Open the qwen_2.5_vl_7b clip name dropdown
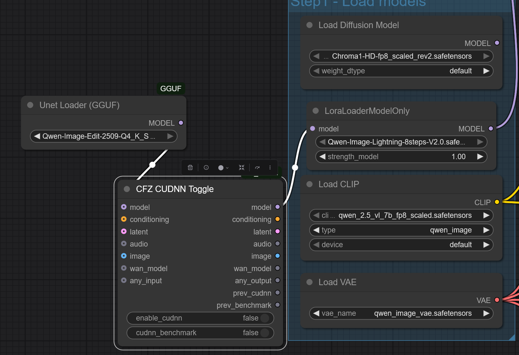The image size is (519, 355). click(x=401, y=215)
